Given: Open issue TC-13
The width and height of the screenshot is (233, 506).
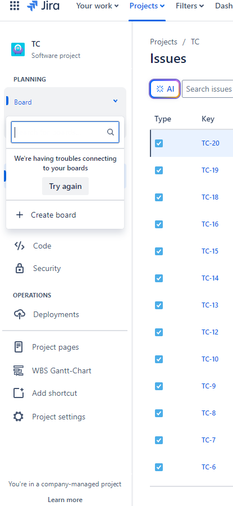Looking at the screenshot, I should (210, 305).
